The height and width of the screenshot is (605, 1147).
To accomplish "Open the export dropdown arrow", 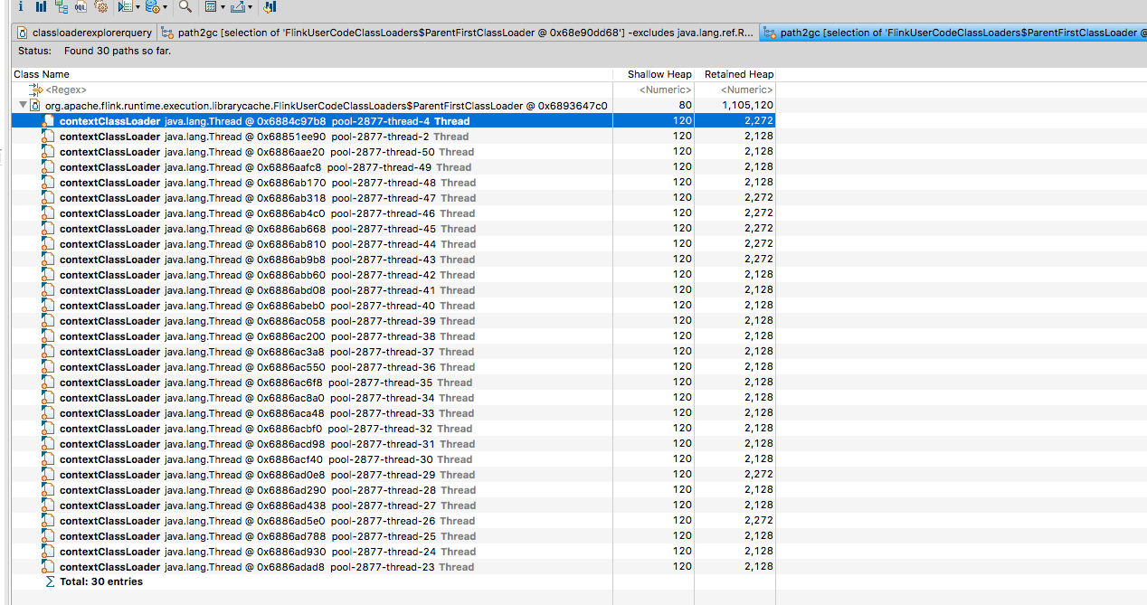I will click(251, 7).
